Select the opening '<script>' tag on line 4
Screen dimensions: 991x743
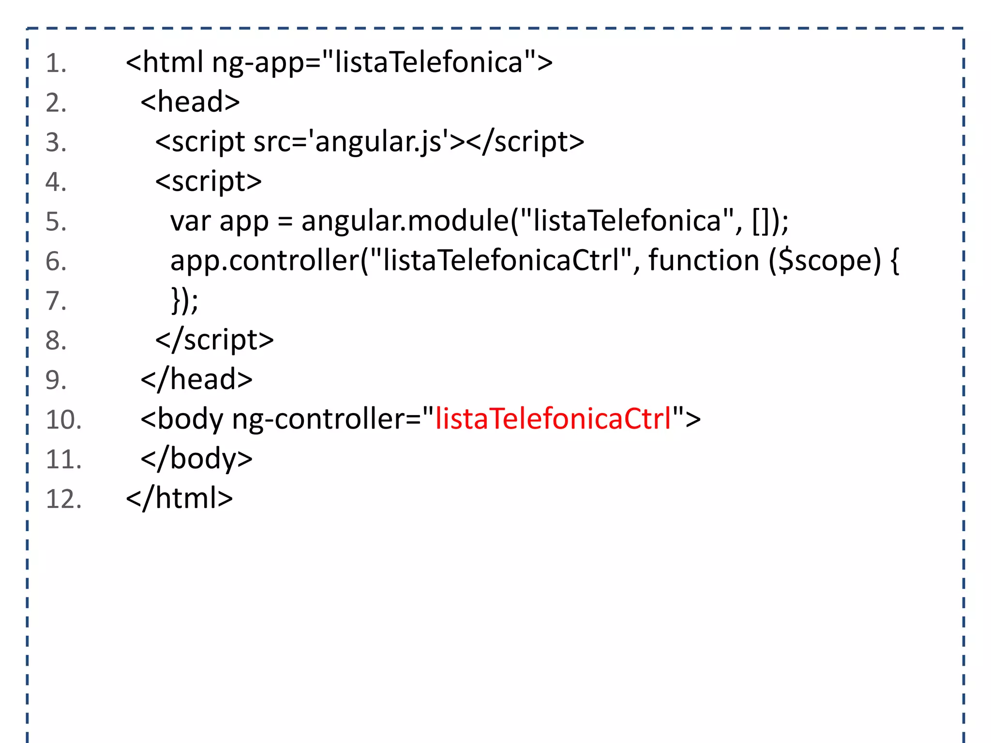209,182
